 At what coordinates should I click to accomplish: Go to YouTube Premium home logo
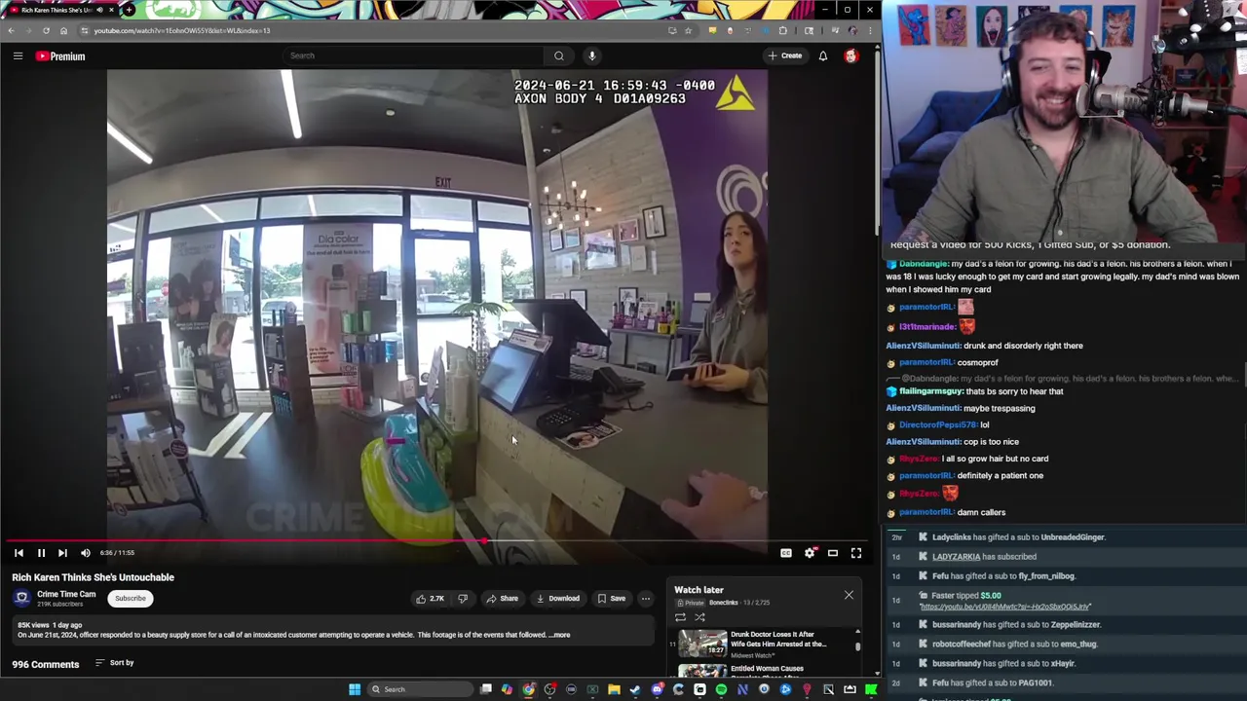tap(60, 55)
